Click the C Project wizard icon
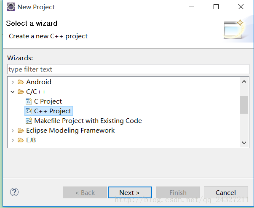This screenshot has width=254, height=208. (x=29, y=101)
